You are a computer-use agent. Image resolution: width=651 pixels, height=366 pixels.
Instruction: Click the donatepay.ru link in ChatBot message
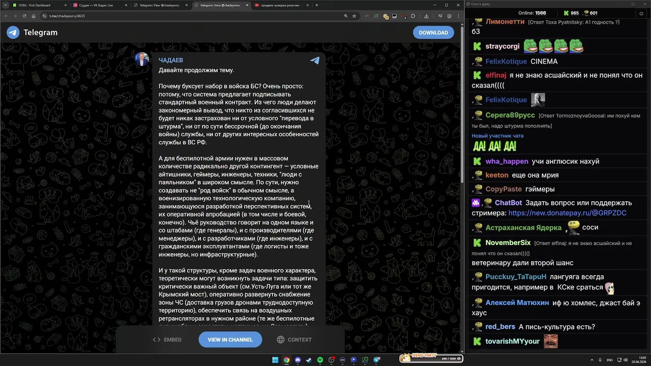(567, 213)
